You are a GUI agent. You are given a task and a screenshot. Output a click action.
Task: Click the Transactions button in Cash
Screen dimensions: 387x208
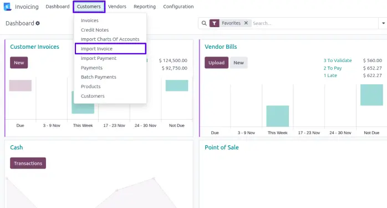[28, 163]
